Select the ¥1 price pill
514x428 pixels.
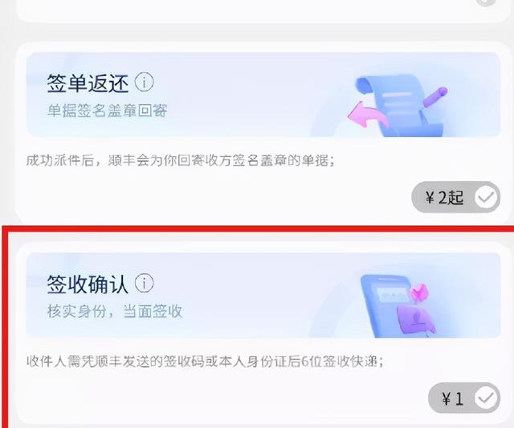(464, 398)
